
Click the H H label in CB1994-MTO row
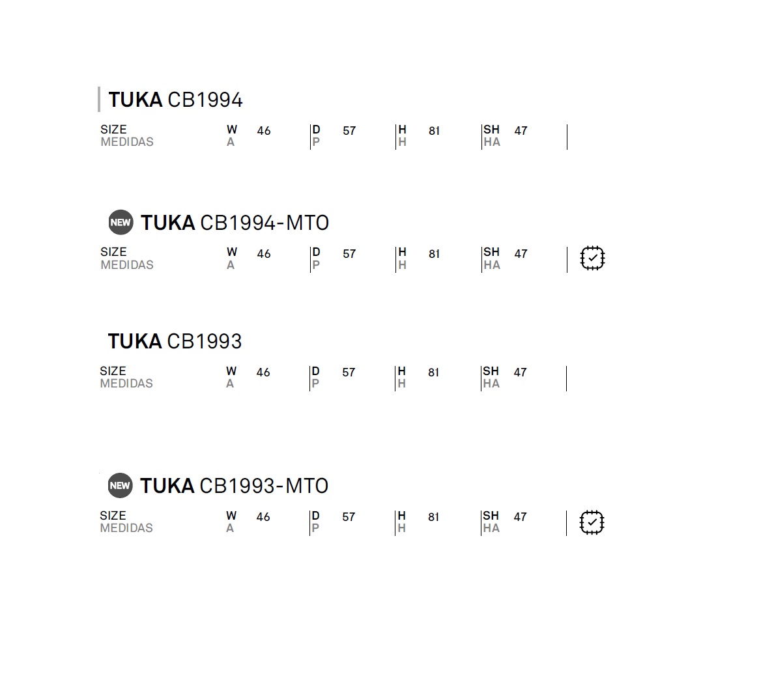point(402,259)
